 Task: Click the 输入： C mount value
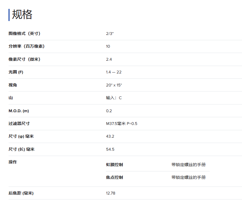(114, 98)
